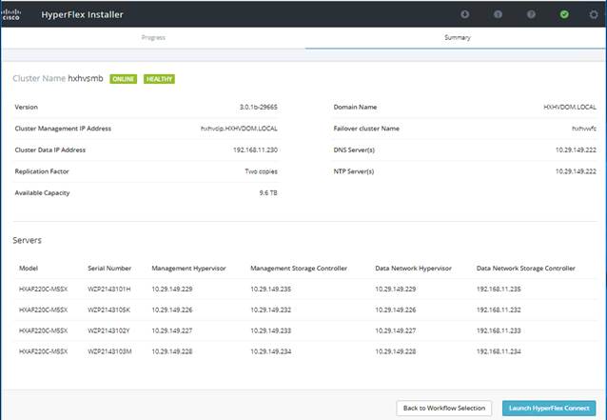The width and height of the screenshot is (607, 420).
Task: Click the Serial Number column header
Action: coord(109,269)
